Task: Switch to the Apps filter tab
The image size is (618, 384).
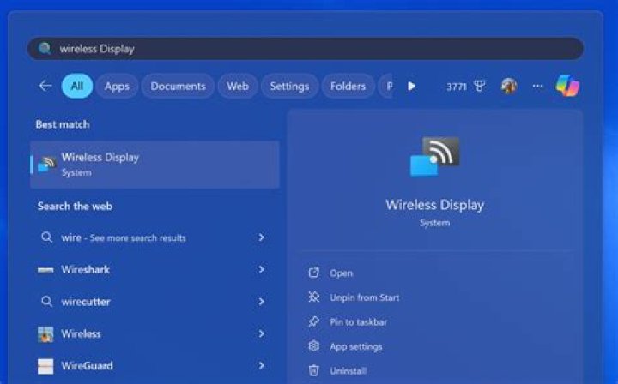Action: 117,86
